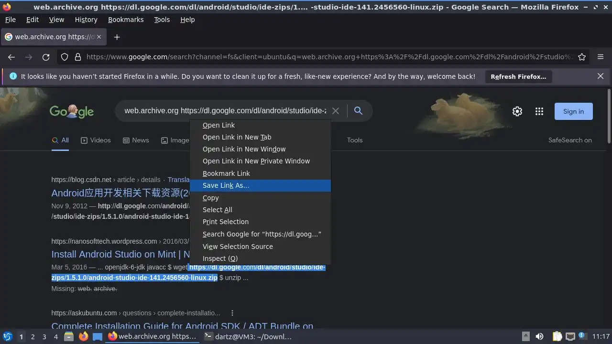612x344 pixels.
Task: Switch to the Videos search tab
Action: tap(96, 140)
